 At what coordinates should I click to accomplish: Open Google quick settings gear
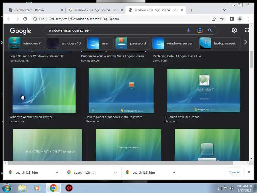(x=234, y=30)
